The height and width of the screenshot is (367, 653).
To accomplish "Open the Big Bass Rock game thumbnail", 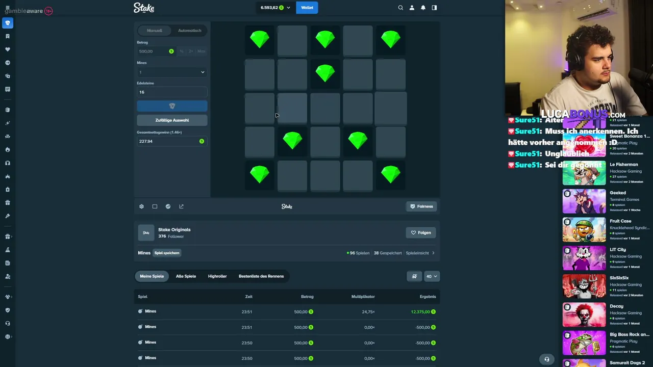I will tap(584, 343).
